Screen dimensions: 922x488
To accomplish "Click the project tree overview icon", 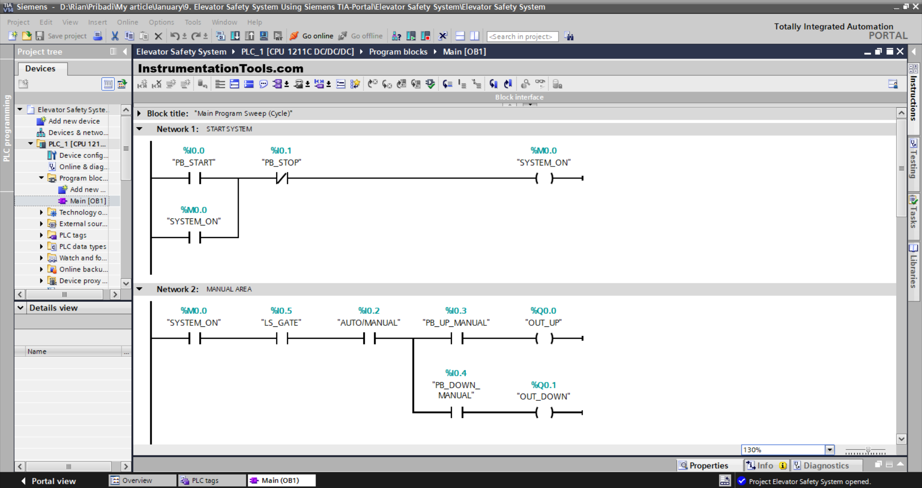I will coord(122,84).
